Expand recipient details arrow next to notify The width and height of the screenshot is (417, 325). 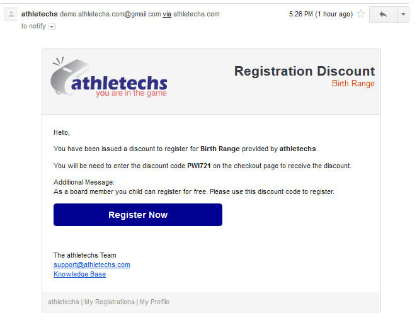pos(52,26)
